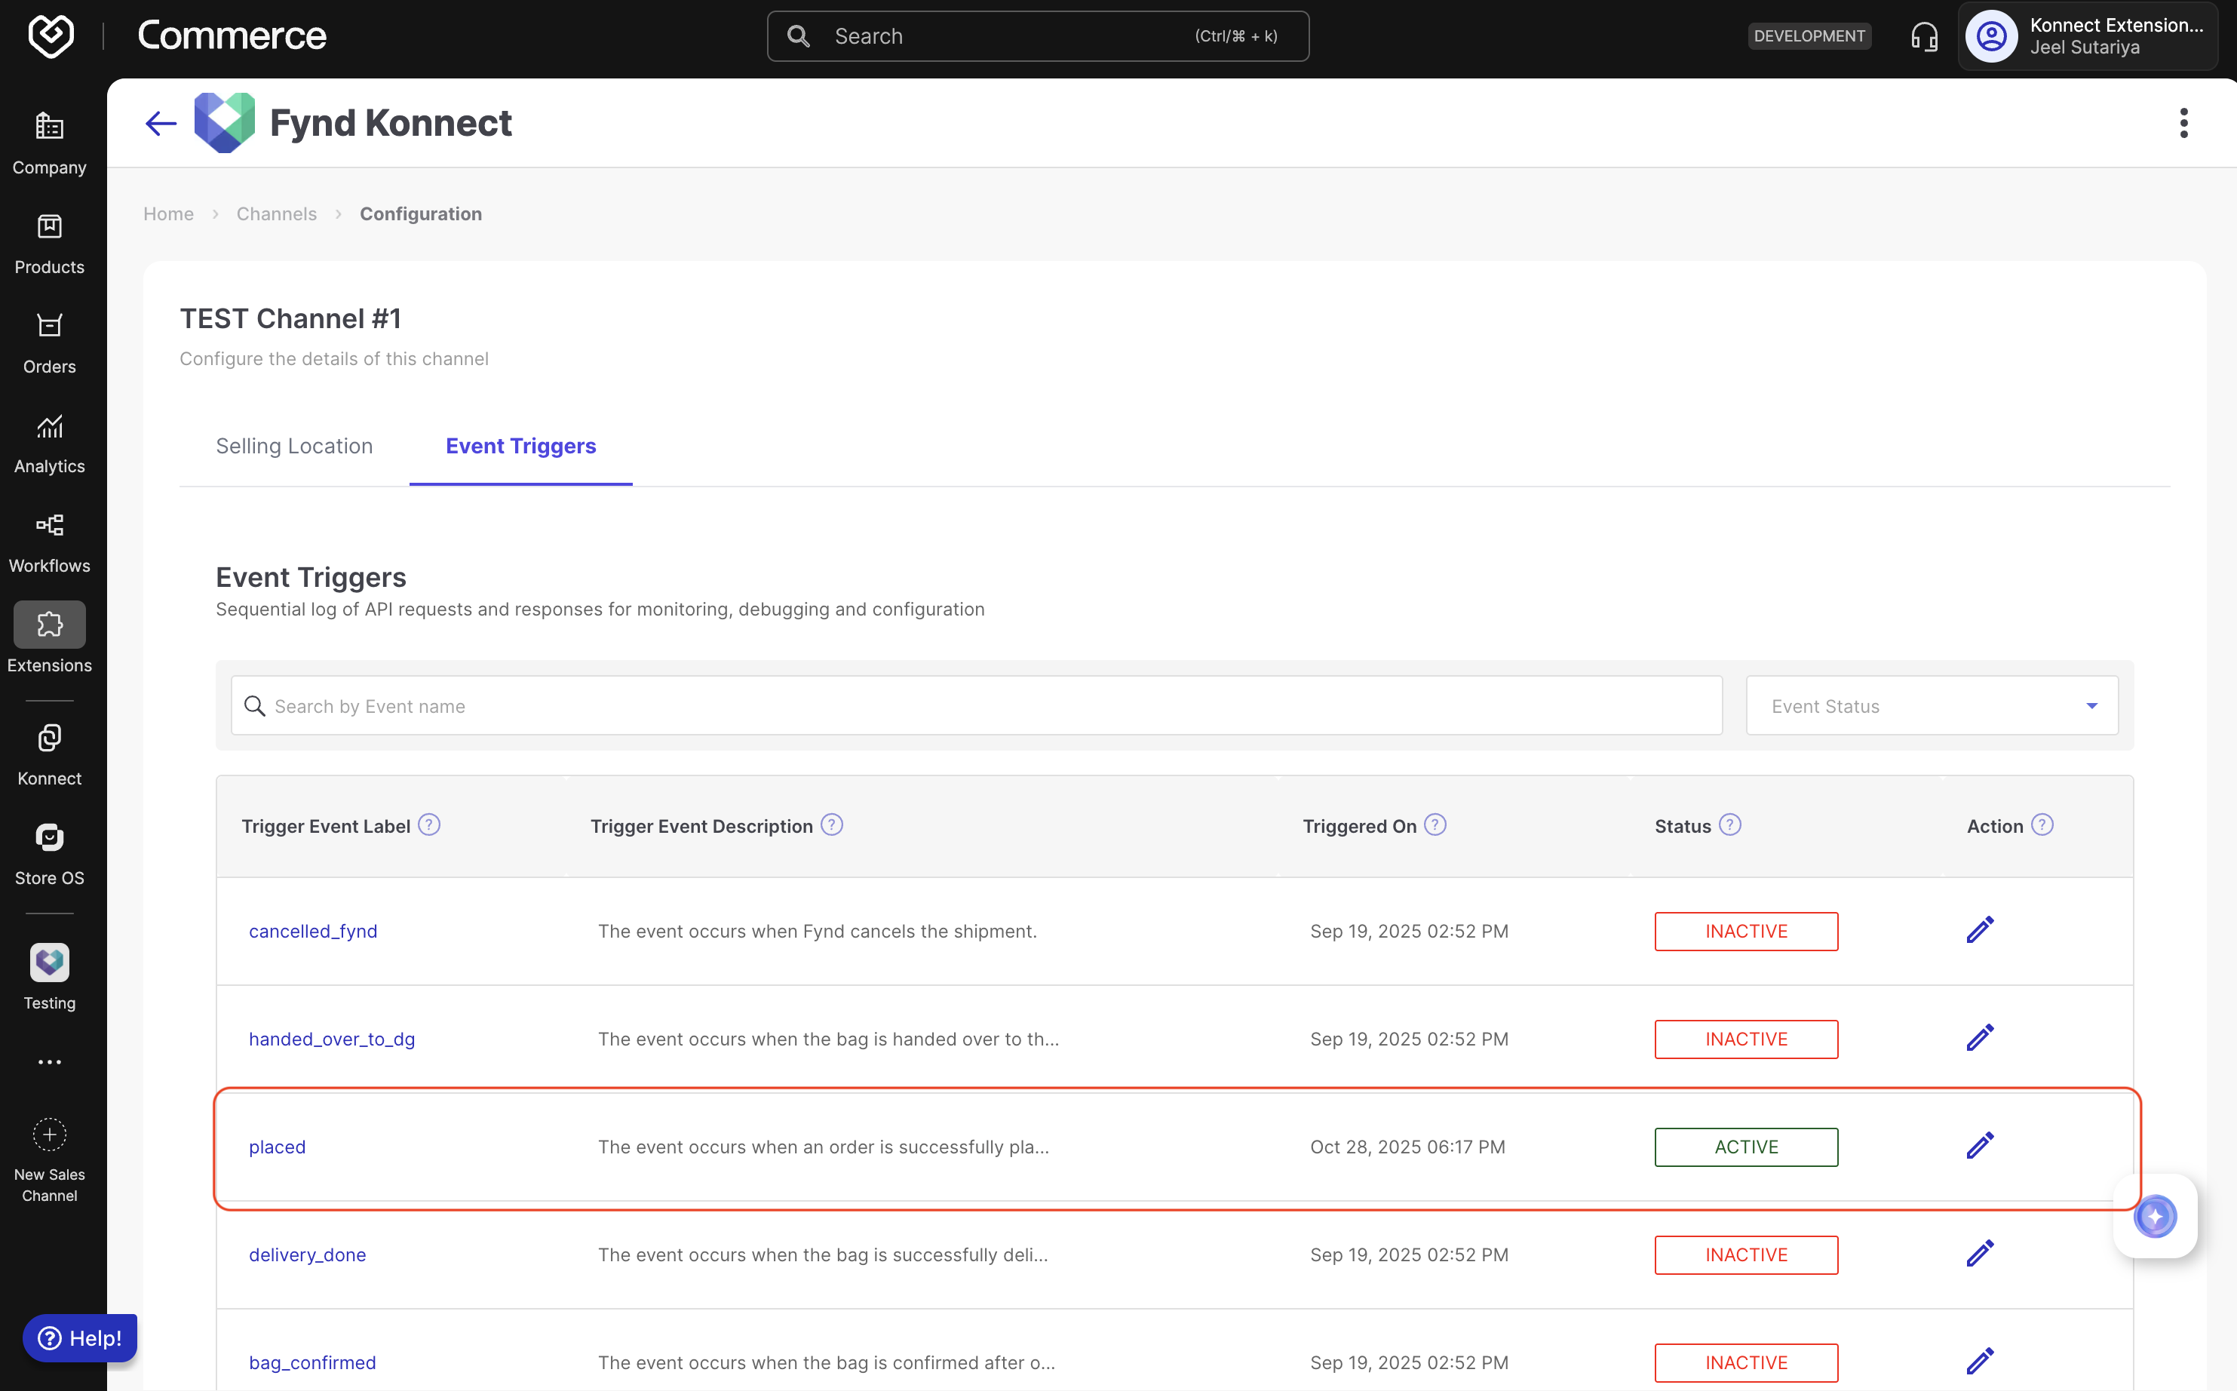Open the handed_over_to_dg event link
This screenshot has width=2237, height=1391.
click(332, 1039)
